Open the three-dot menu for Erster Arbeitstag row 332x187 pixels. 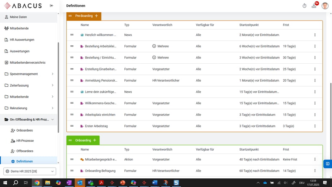pos(315,126)
